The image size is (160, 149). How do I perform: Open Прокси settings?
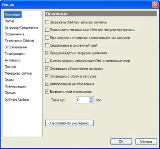pyautogui.click(x=10, y=67)
